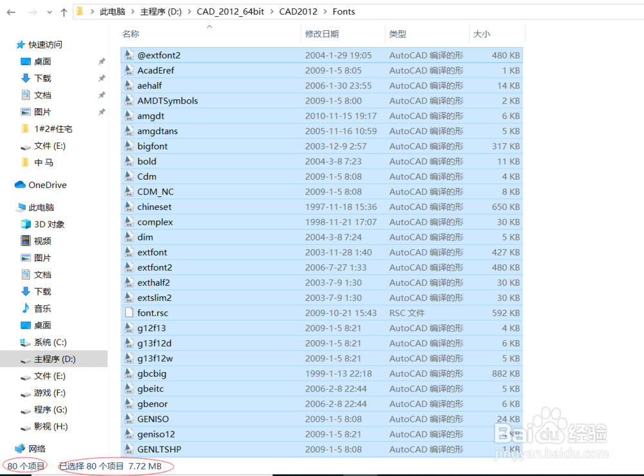The height and width of the screenshot is (476, 644).
Task: Open 程序 (G:) drive in sidebar
Action: pyautogui.click(x=50, y=410)
